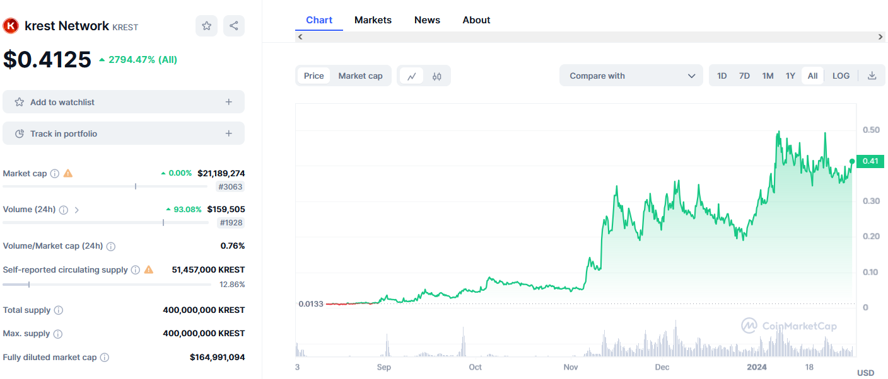
Task: Select the Price chart toggle
Action: click(313, 76)
